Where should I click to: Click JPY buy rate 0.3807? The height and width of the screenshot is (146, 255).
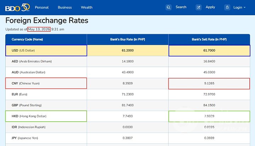(x=127, y=138)
